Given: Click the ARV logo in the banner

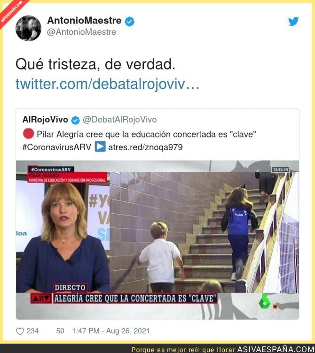Looking at the screenshot, I should [x=41, y=299].
